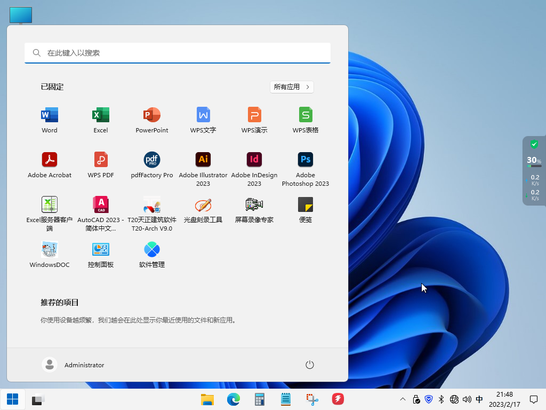
Task: Open Task View on the taskbar
Action: pyautogui.click(x=38, y=399)
